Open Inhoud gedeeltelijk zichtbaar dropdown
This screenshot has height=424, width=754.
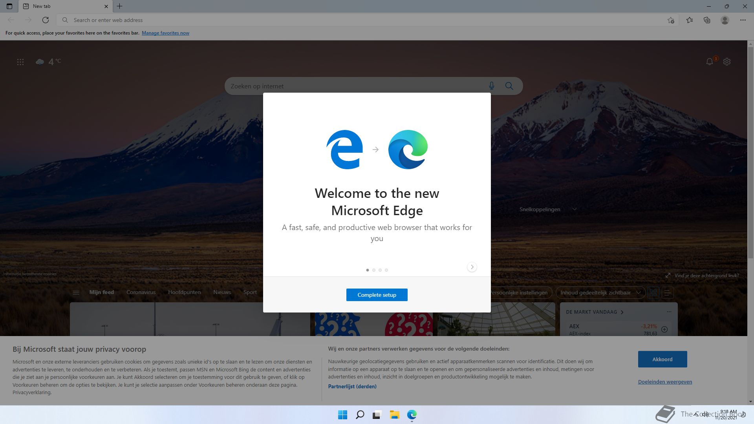pos(600,292)
